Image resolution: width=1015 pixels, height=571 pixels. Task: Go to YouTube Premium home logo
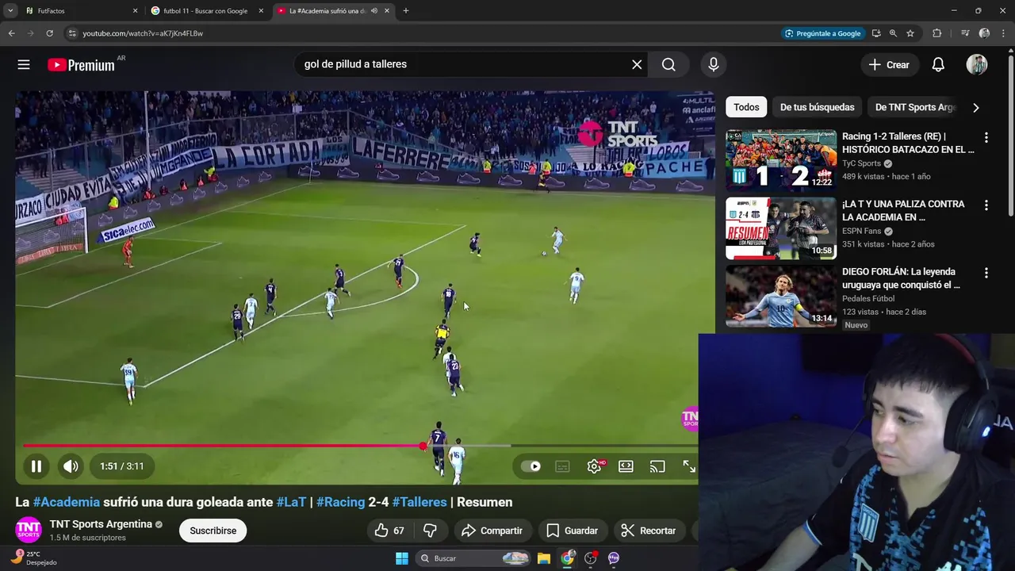pos(82,65)
